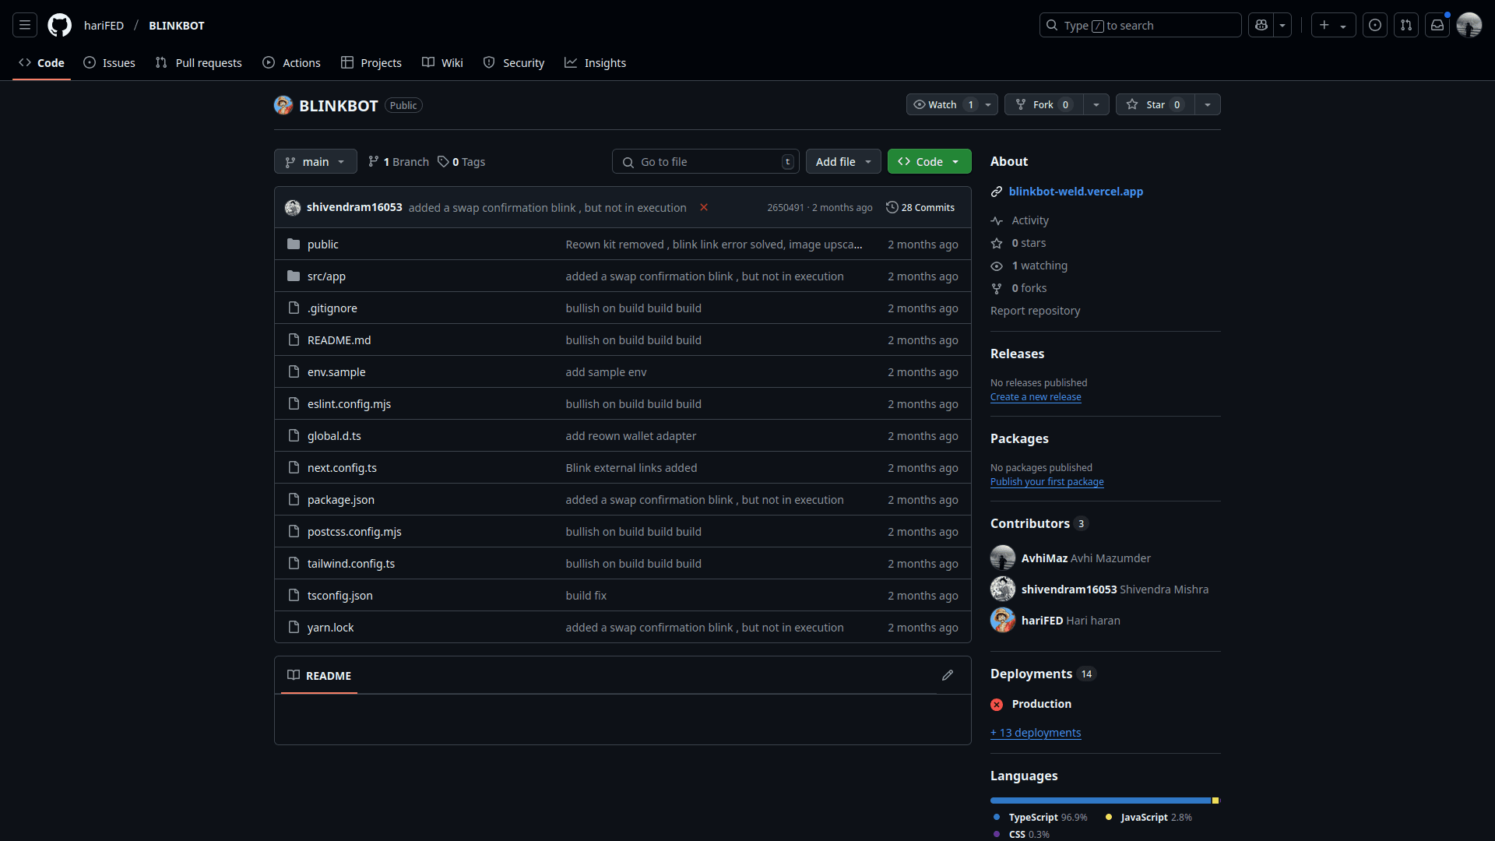Expand the Watch notification options dropdown

pyautogui.click(x=988, y=104)
